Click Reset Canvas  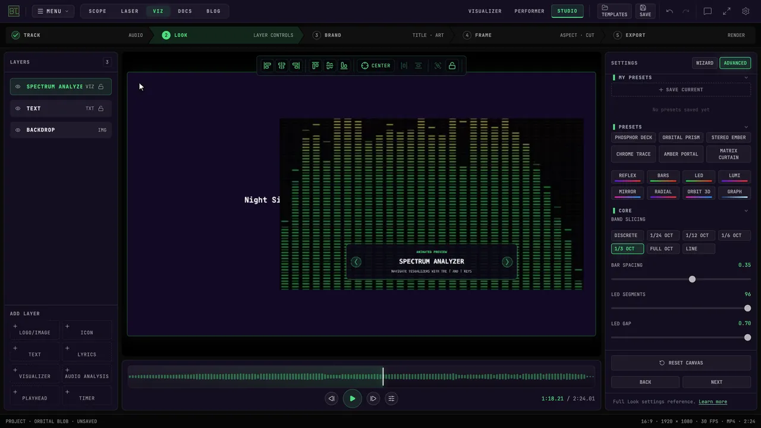coord(681,363)
